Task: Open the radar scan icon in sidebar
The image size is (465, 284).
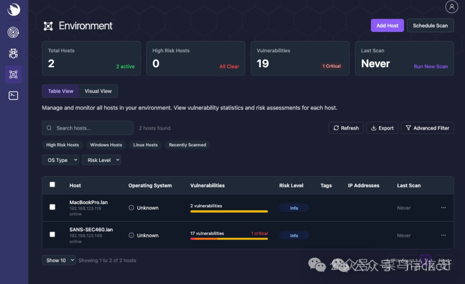Action: 13,32
